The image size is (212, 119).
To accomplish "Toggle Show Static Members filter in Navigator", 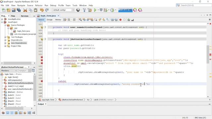I will pyautogui.click(x=12, y=113).
